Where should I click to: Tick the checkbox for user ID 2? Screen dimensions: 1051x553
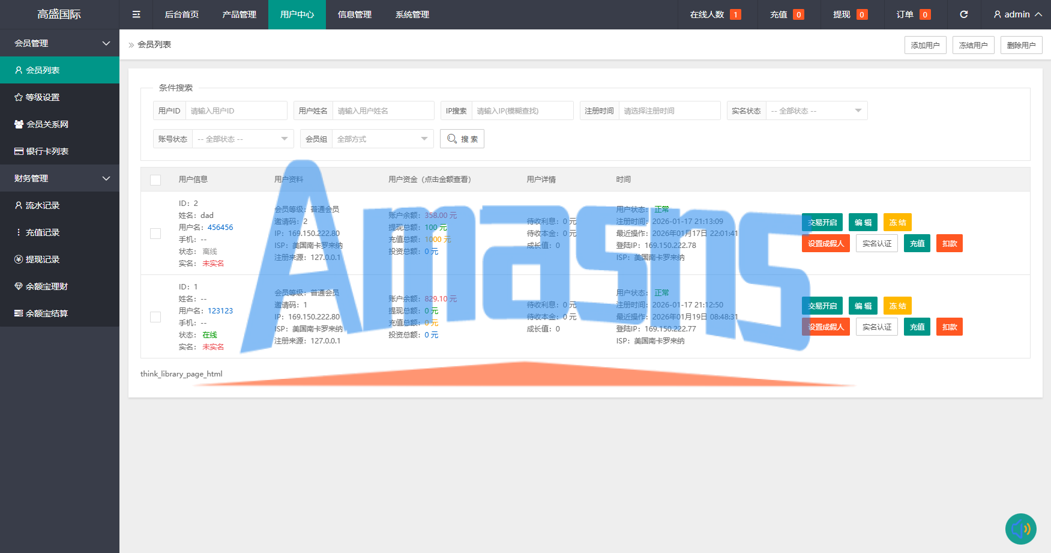coord(155,234)
